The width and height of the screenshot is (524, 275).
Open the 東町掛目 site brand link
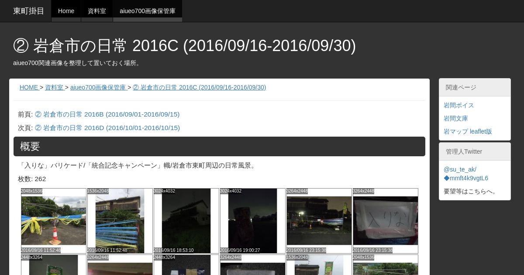(28, 11)
